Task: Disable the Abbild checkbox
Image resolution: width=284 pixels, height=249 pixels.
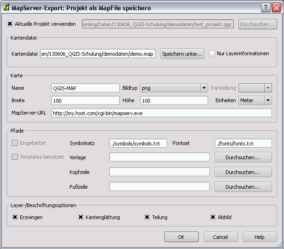Action: pos(213,217)
